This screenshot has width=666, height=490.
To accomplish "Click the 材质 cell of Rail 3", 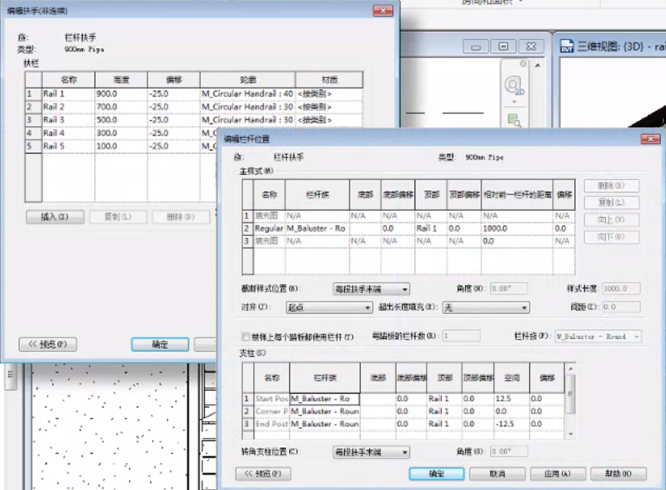I will 329,120.
